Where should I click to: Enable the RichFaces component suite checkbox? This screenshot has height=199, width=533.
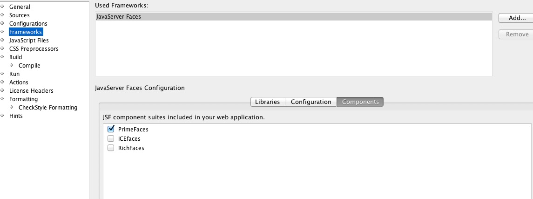[x=111, y=148]
